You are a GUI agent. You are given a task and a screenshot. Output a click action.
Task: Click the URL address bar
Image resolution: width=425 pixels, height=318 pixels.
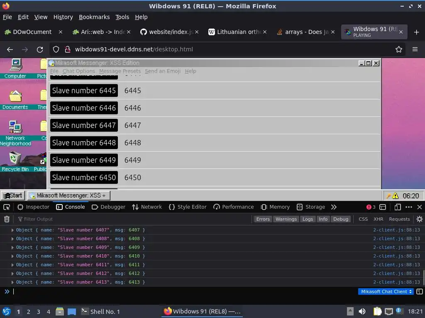pyautogui.click(x=227, y=50)
